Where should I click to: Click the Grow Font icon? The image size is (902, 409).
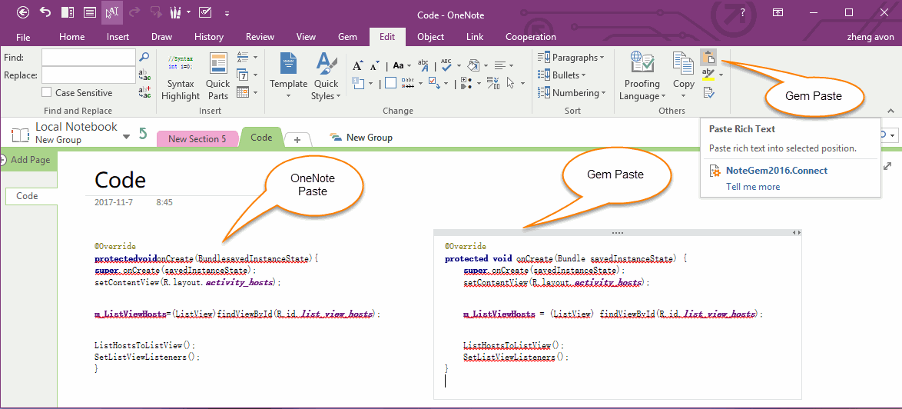tap(358, 65)
